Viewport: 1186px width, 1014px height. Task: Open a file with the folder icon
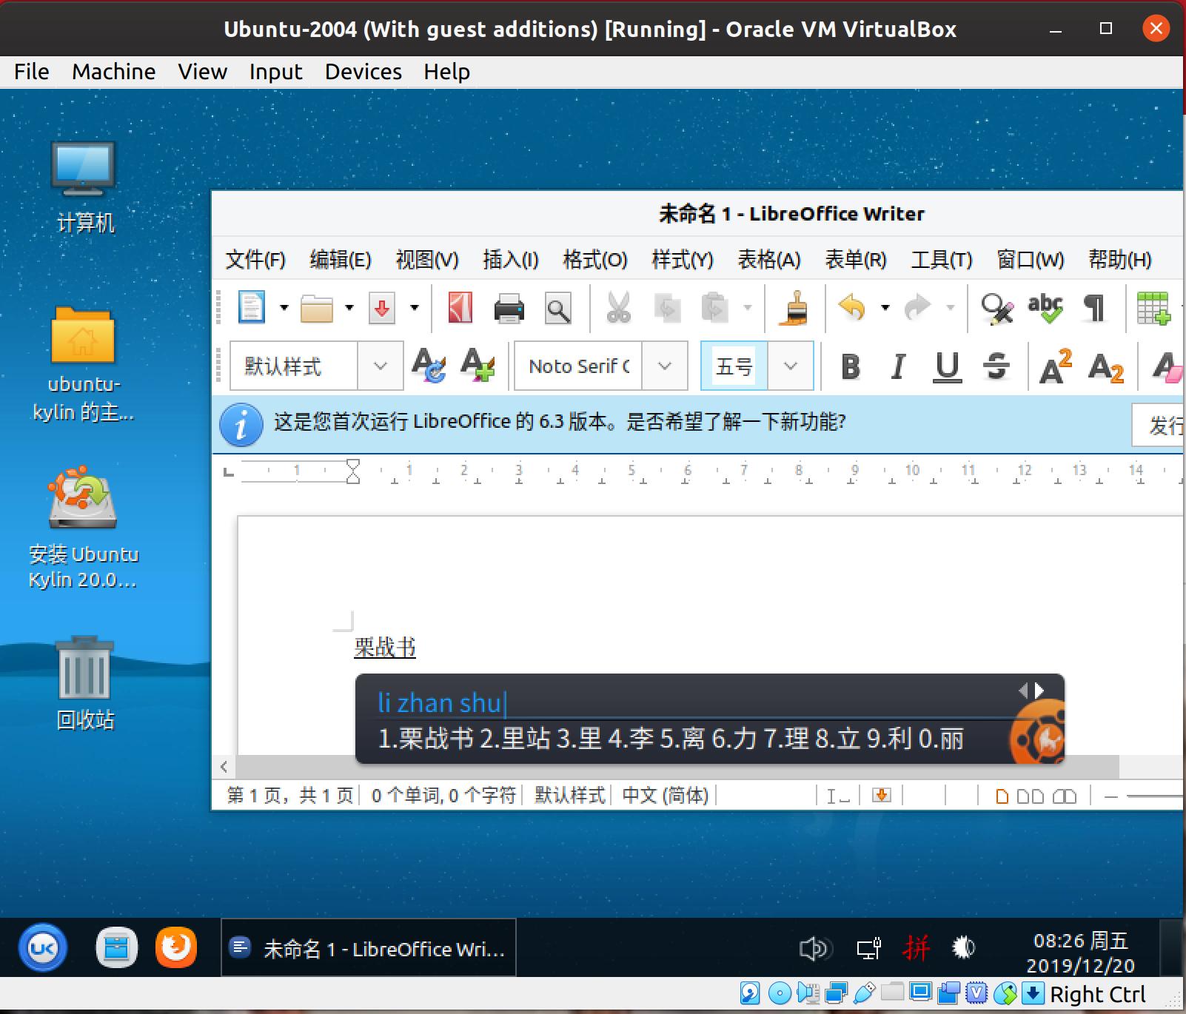[x=317, y=307]
